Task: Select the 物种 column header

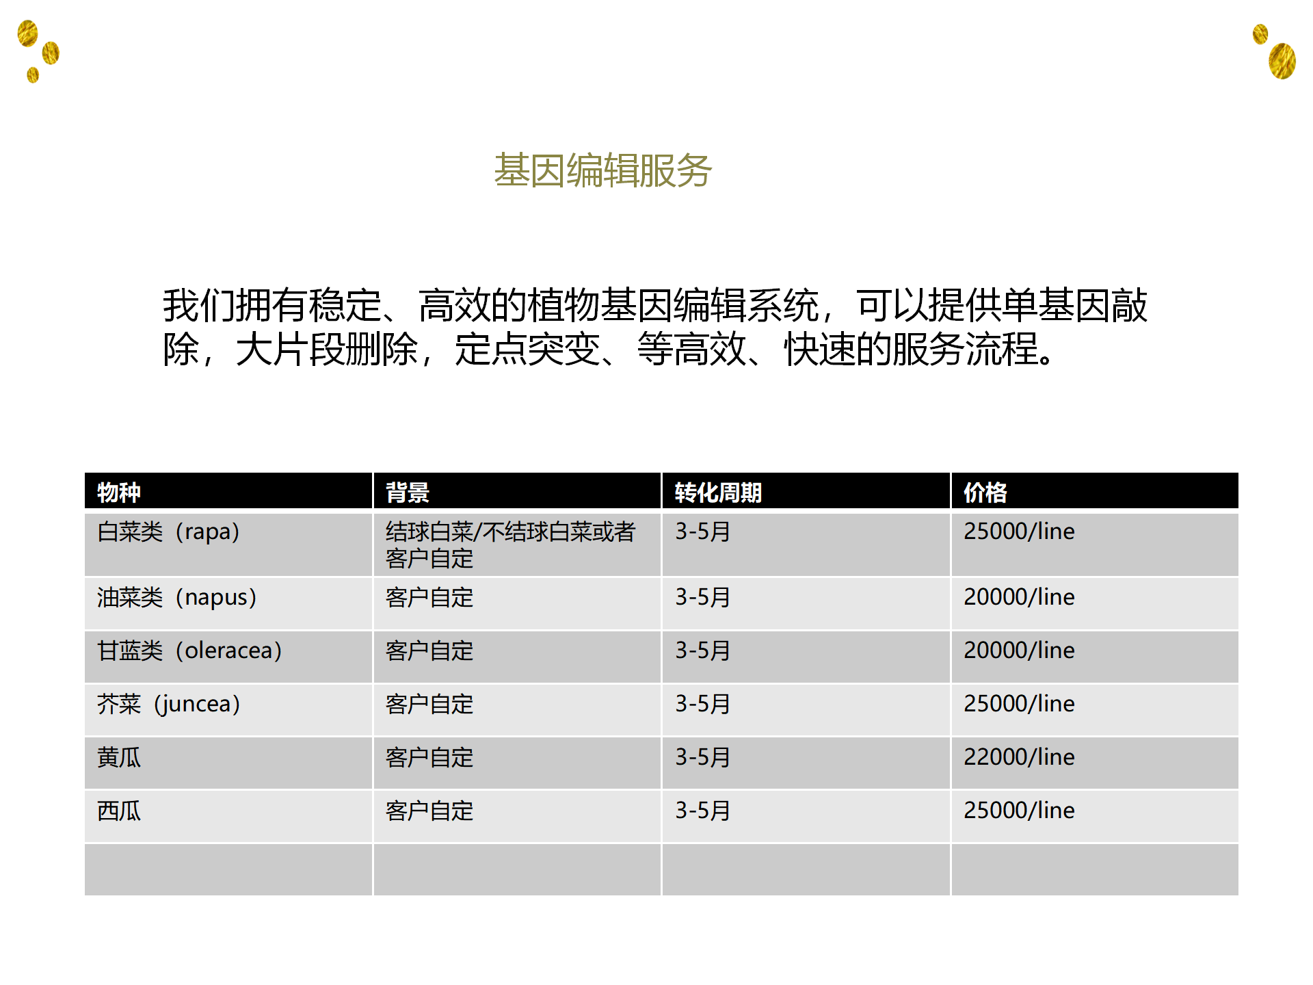Action: pos(228,491)
